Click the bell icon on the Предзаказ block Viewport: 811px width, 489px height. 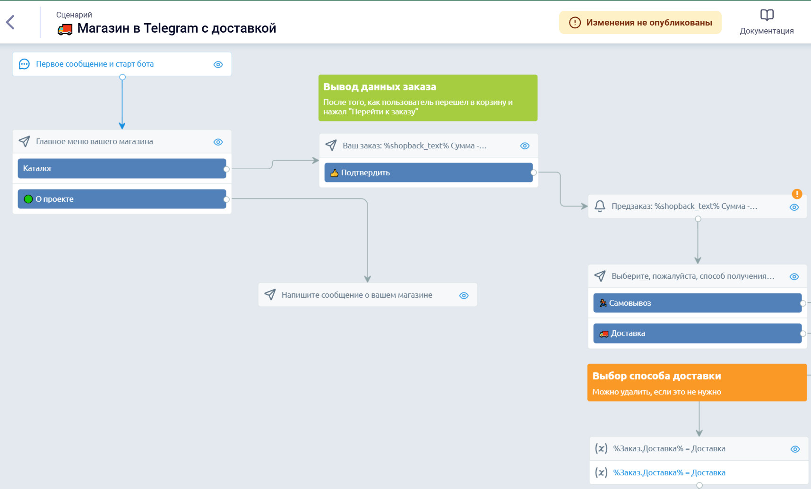coord(600,206)
